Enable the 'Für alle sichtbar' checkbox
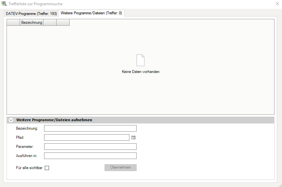 pos(47,168)
